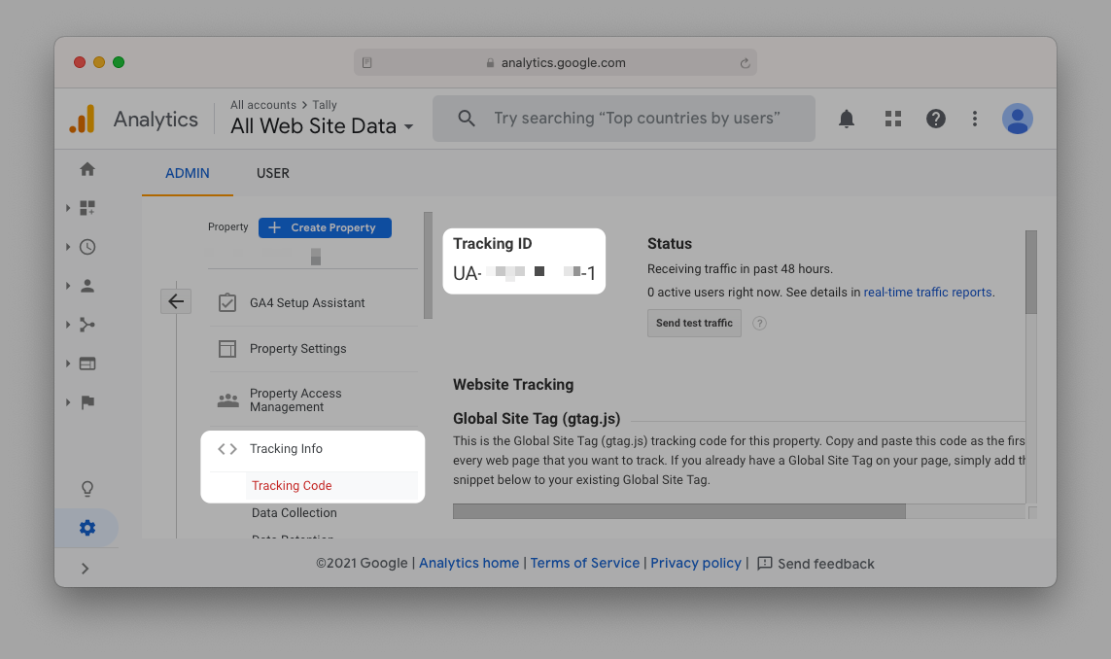Click the Tracking ID value

[x=524, y=273]
